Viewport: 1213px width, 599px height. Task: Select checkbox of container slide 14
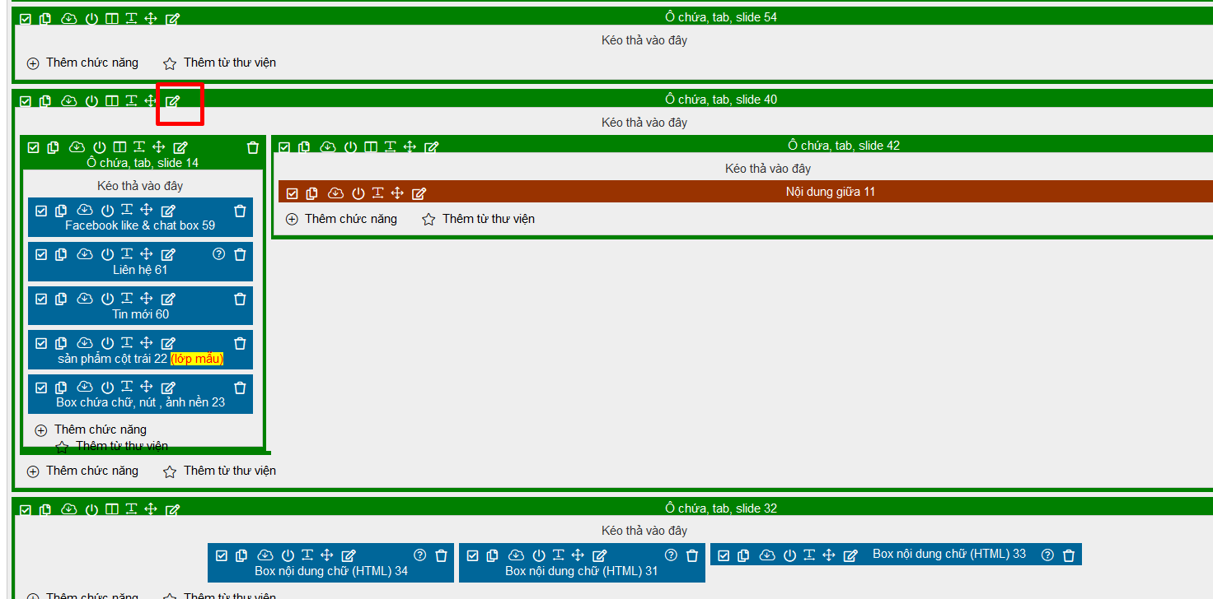pos(34,147)
